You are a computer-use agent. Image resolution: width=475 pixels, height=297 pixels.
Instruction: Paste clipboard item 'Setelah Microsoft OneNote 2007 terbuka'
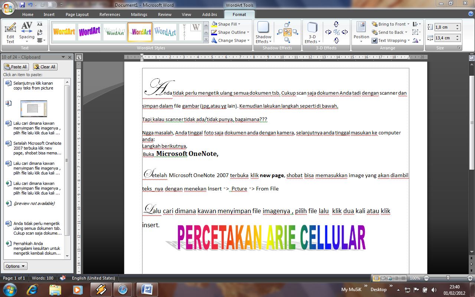pyautogui.click(x=35, y=148)
